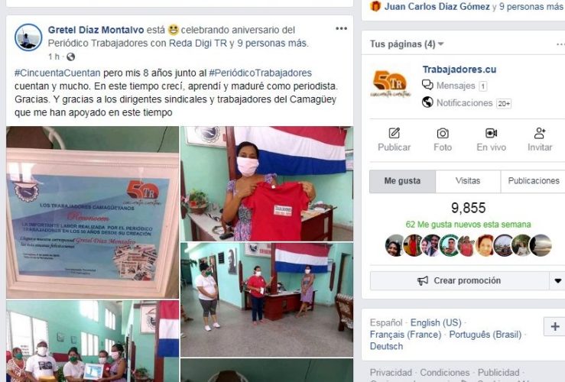The height and width of the screenshot is (382, 565).
Task: Open the Crear promoción dropdown arrow
Action: pyautogui.click(x=557, y=280)
